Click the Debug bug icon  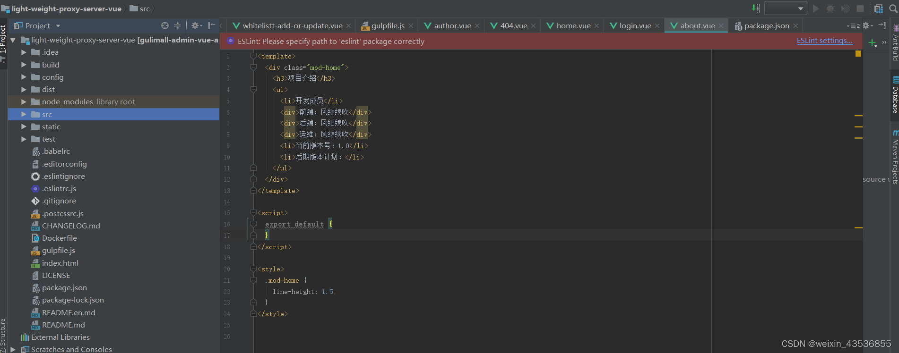830,8
